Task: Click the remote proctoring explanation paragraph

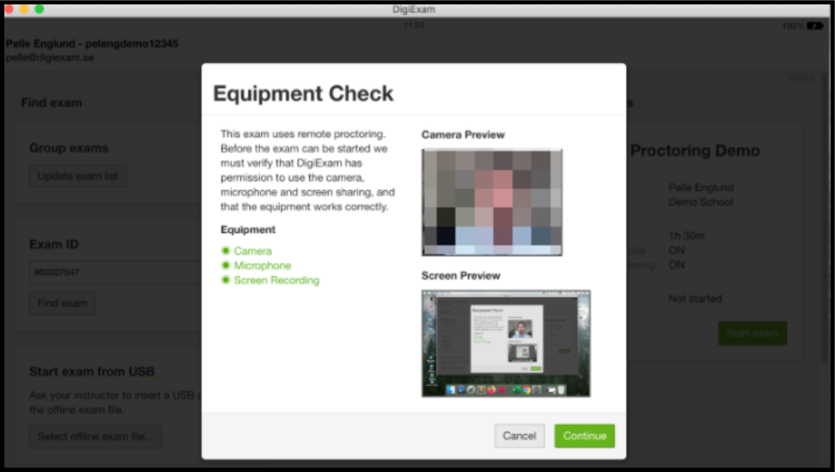Action: point(308,170)
